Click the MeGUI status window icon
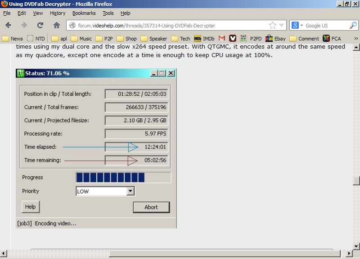The width and height of the screenshot is (360, 259). coord(21,73)
